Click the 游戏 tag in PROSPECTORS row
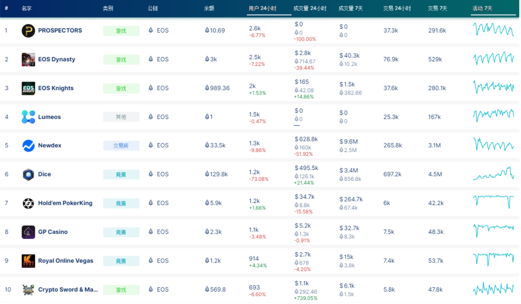This screenshot has width=521, height=304. [x=121, y=31]
